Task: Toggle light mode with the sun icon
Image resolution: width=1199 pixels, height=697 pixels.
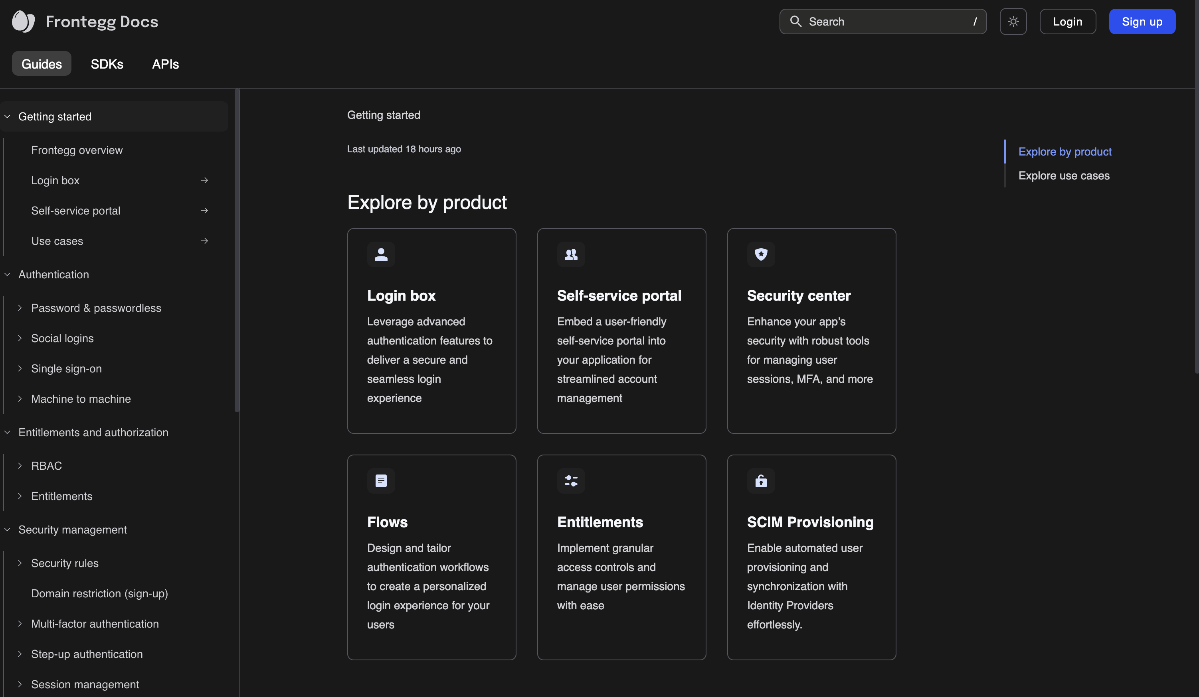Action: pyautogui.click(x=1013, y=22)
